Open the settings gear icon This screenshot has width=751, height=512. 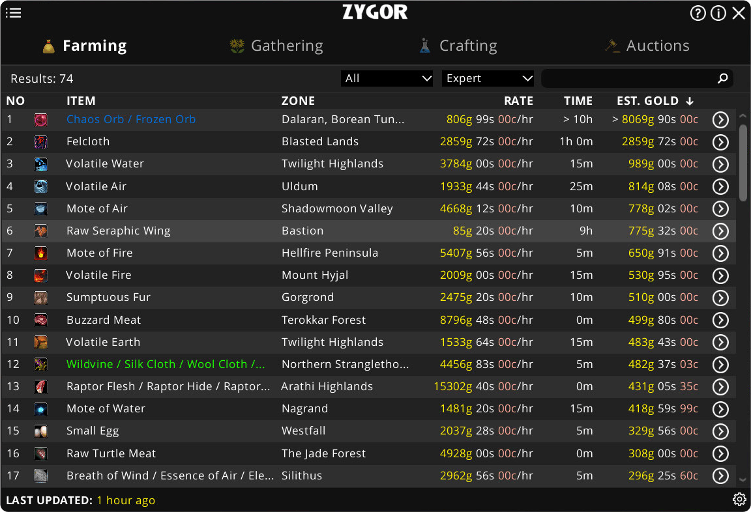[739, 500]
